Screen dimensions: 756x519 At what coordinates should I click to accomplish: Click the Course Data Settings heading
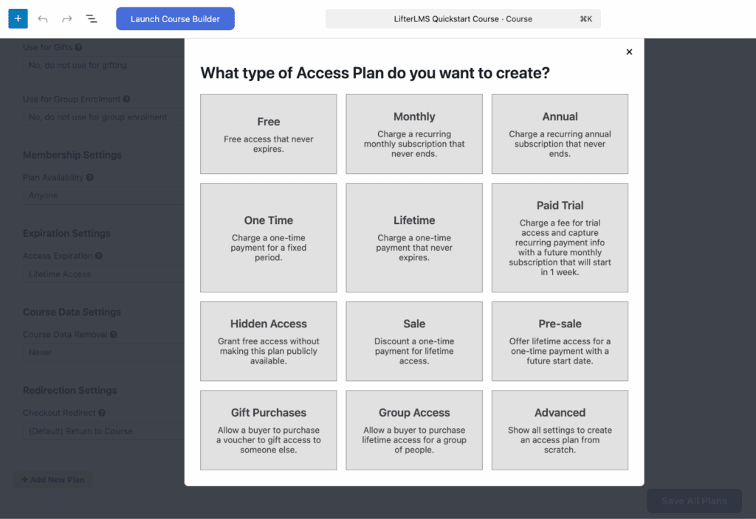[x=72, y=312]
